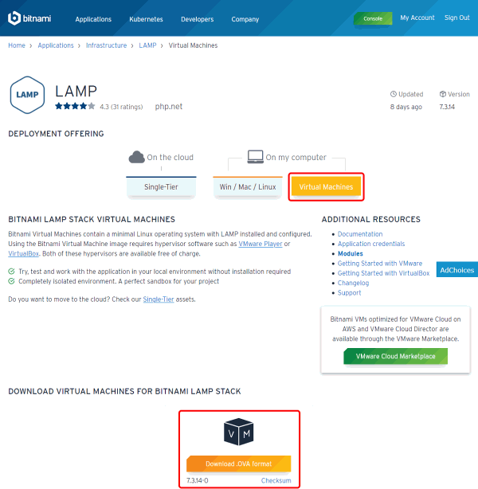Open Application credentials link

click(371, 244)
